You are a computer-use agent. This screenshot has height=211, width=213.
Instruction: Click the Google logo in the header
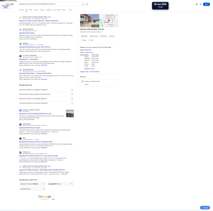10,4
